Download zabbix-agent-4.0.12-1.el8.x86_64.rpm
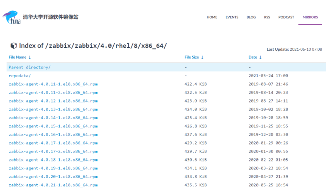 pos(53,101)
